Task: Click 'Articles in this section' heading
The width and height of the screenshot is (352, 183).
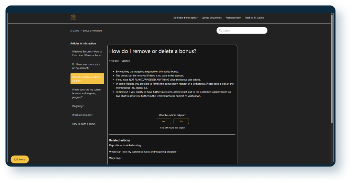Action: click(x=83, y=44)
